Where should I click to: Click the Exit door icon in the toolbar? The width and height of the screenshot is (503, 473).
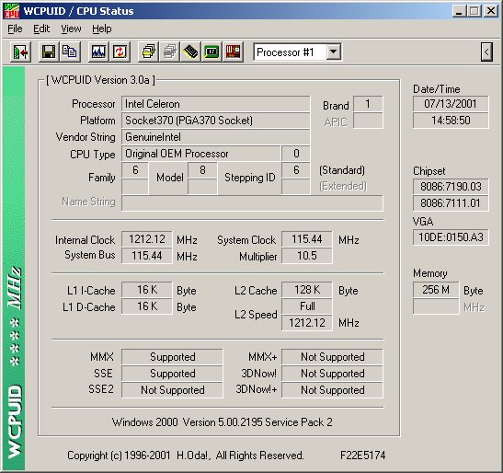20,52
